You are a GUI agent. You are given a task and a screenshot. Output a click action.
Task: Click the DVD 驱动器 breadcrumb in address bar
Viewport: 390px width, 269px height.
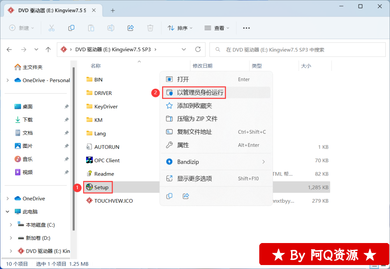(113, 49)
